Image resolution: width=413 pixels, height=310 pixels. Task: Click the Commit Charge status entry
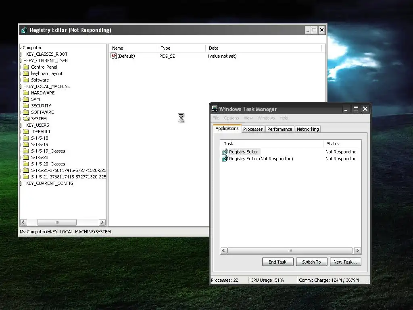[329, 280]
